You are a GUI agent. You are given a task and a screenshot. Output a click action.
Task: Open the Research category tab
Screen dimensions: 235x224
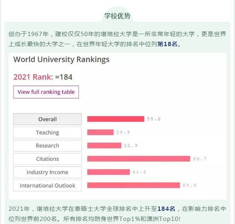click(47, 146)
